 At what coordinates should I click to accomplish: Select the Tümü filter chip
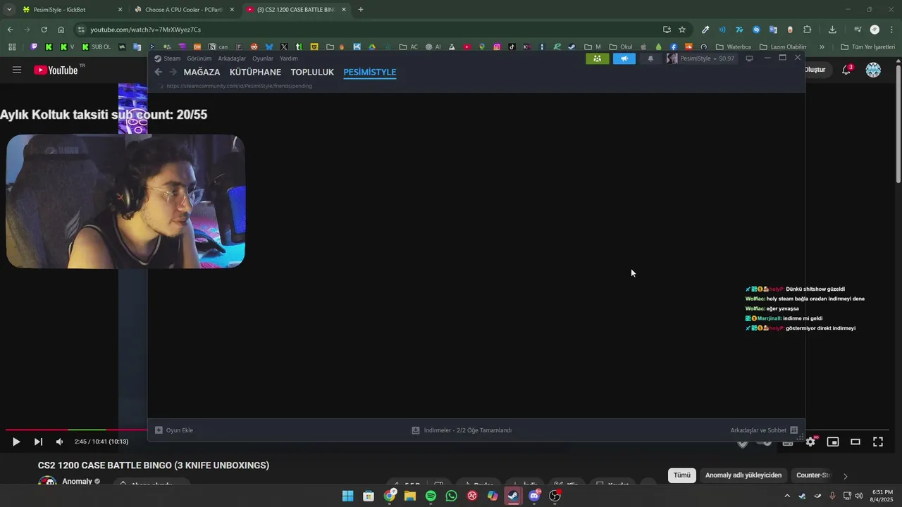[x=682, y=475]
